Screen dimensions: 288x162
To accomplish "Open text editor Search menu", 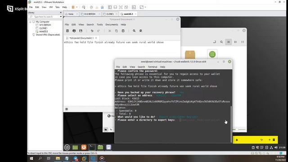I will 90,24.
